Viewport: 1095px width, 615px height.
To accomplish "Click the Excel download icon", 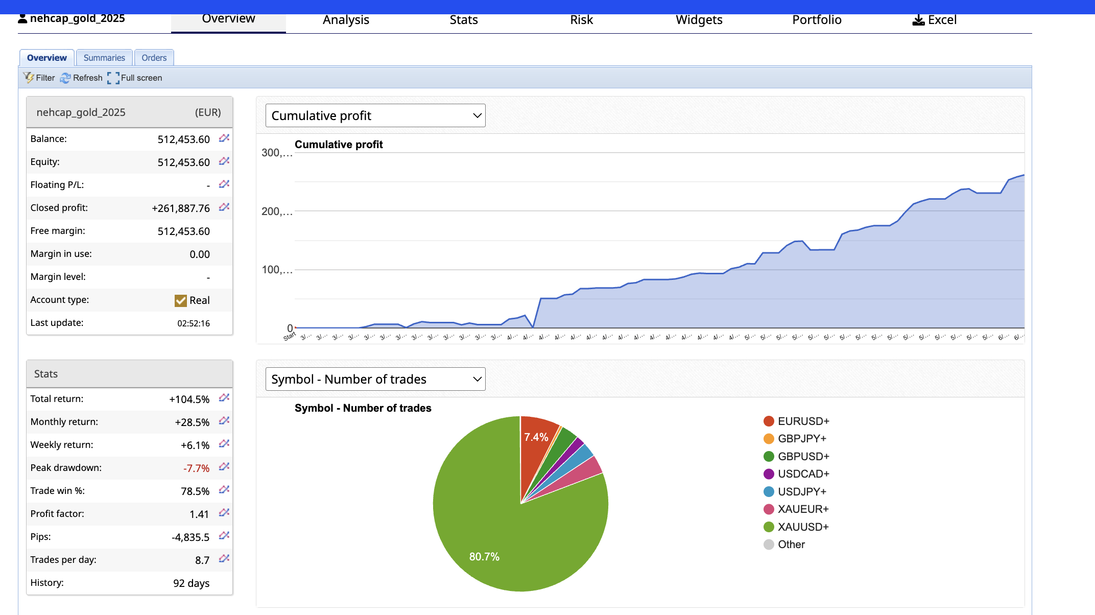I will click(918, 20).
